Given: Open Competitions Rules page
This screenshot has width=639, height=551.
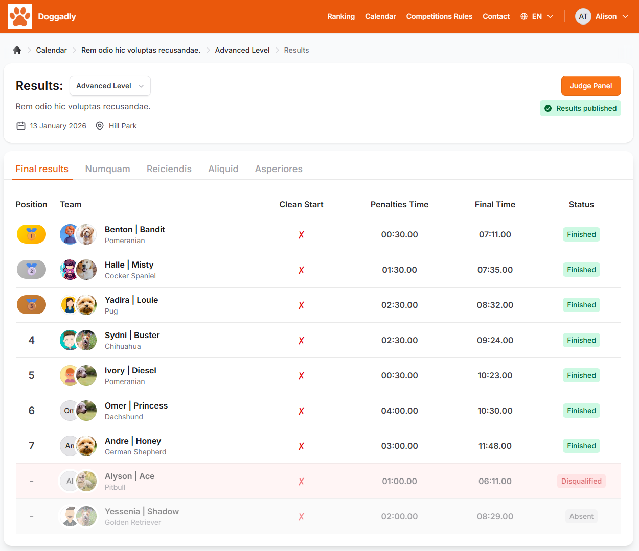Looking at the screenshot, I should pos(439,16).
